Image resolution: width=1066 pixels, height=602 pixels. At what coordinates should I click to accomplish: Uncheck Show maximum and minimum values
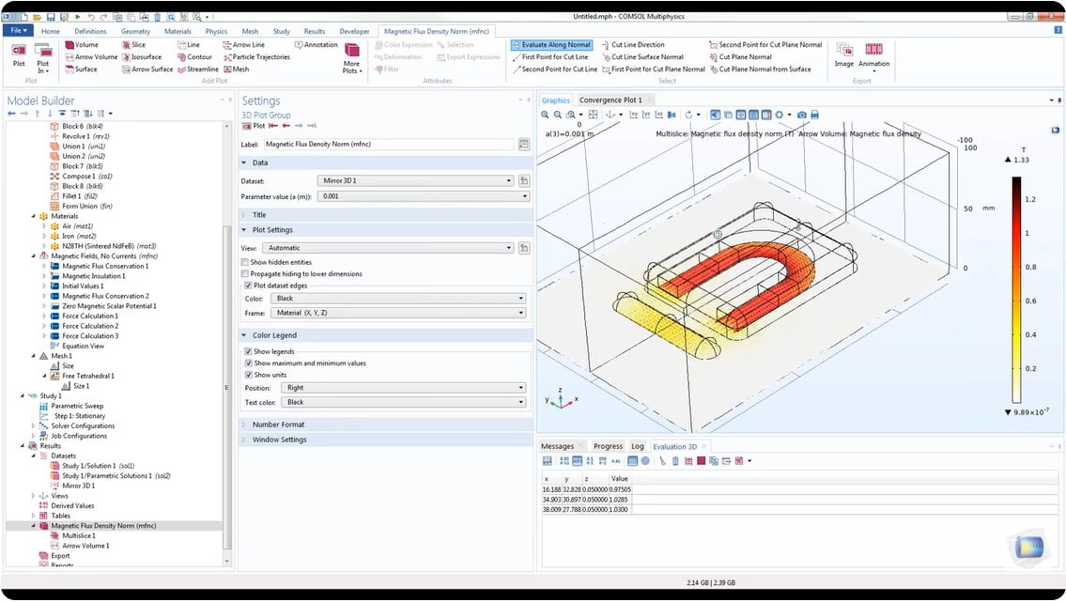(248, 363)
